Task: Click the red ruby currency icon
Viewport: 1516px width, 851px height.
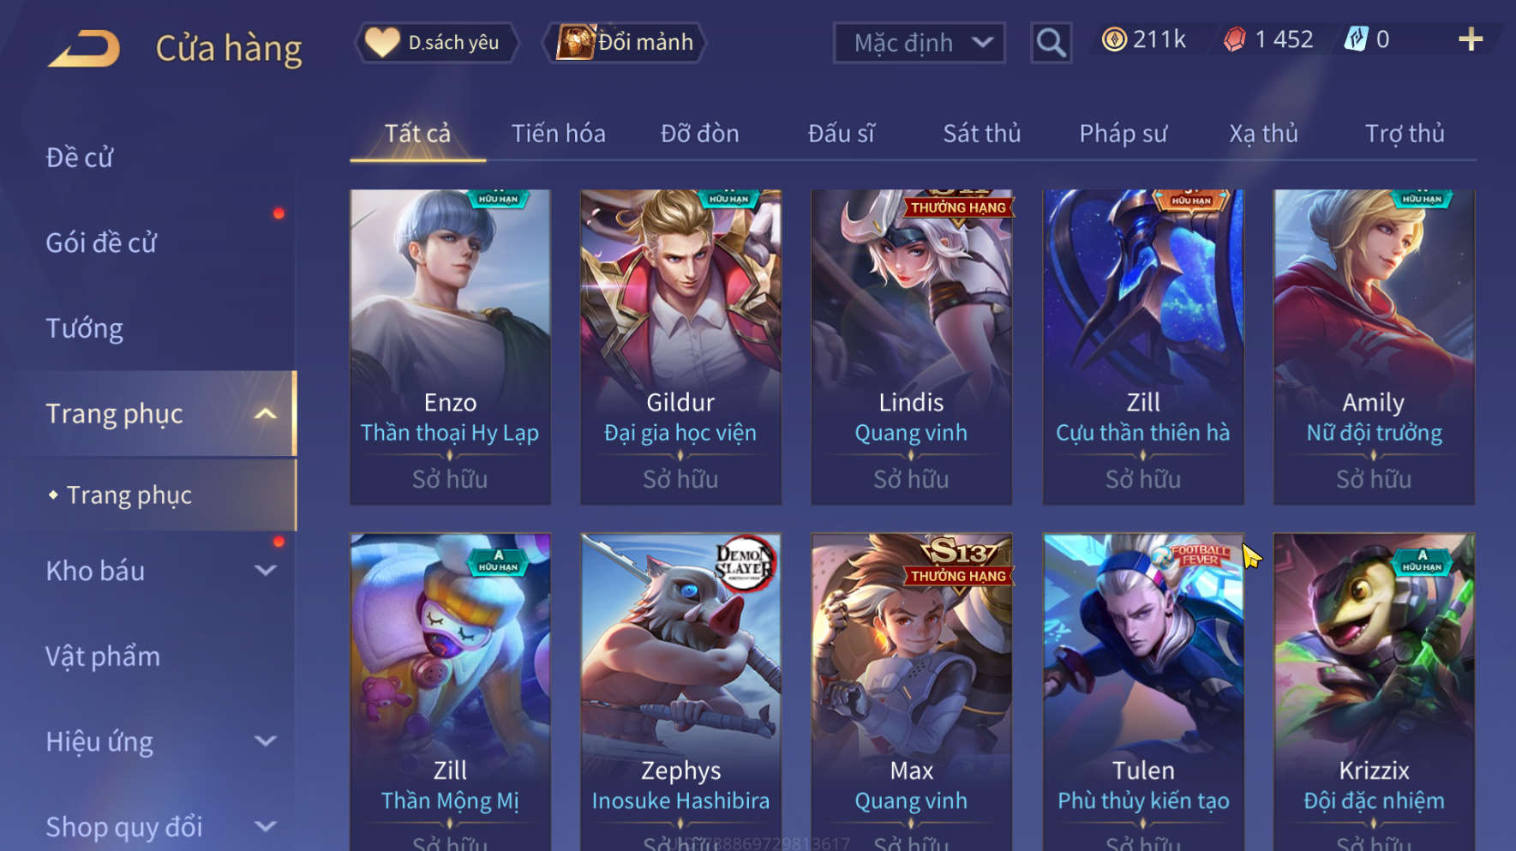Action: (x=1234, y=39)
